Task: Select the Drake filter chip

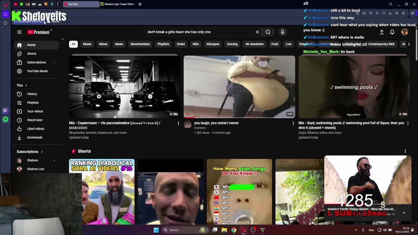Action: [x=181, y=44]
